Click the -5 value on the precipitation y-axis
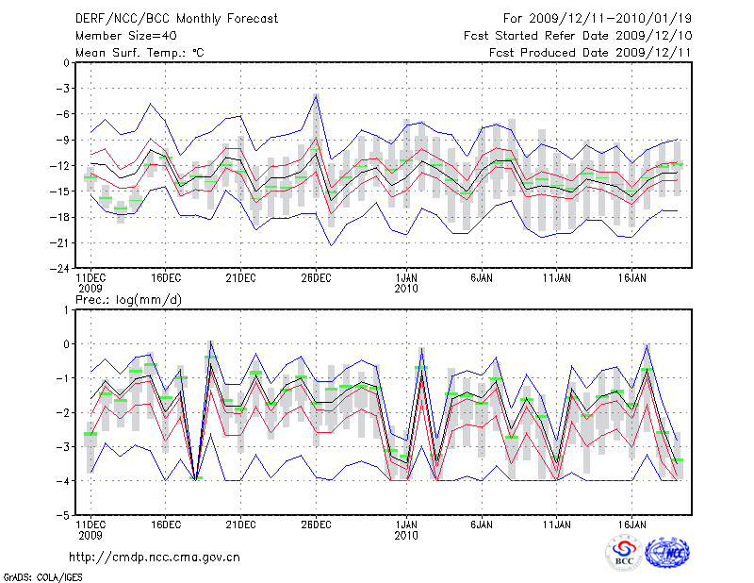 click(x=64, y=516)
